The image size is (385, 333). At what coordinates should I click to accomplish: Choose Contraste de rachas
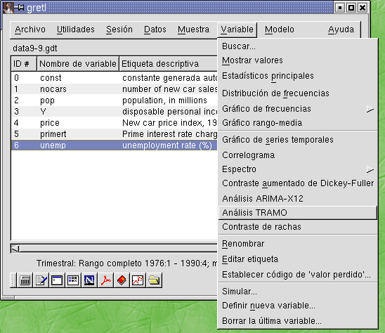click(x=298, y=227)
